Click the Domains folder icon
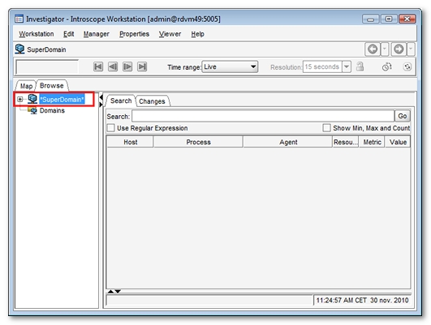The image size is (431, 325). (32, 110)
